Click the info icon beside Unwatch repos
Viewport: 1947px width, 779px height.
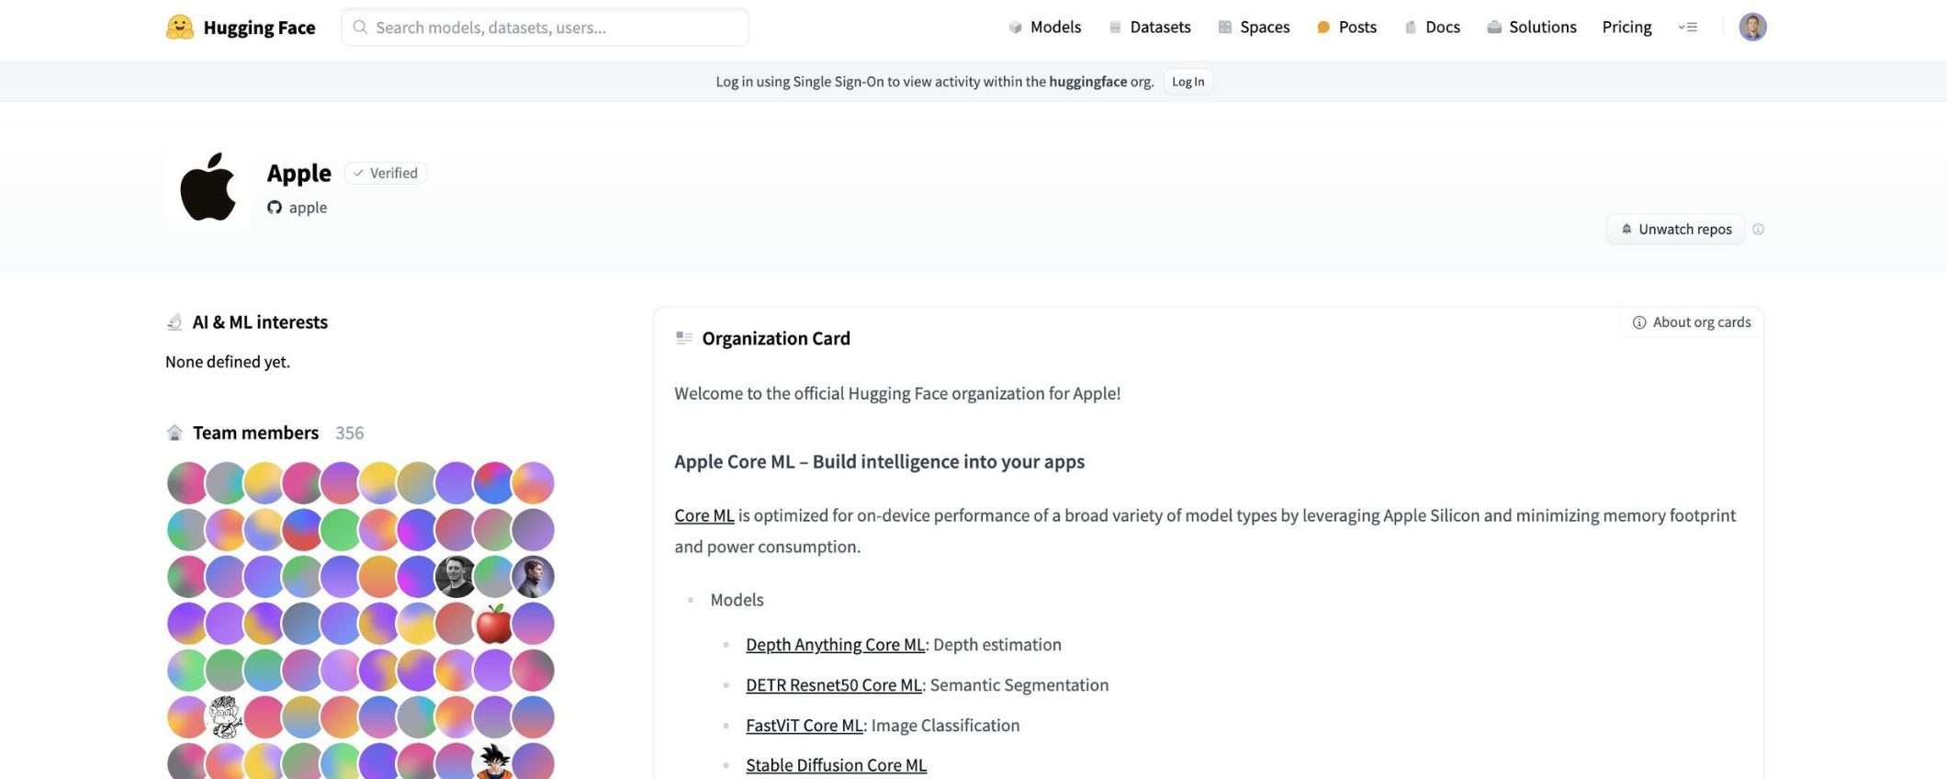[1758, 229]
